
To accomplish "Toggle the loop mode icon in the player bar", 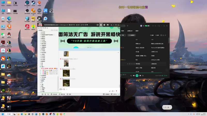I will [x=131, y=76].
